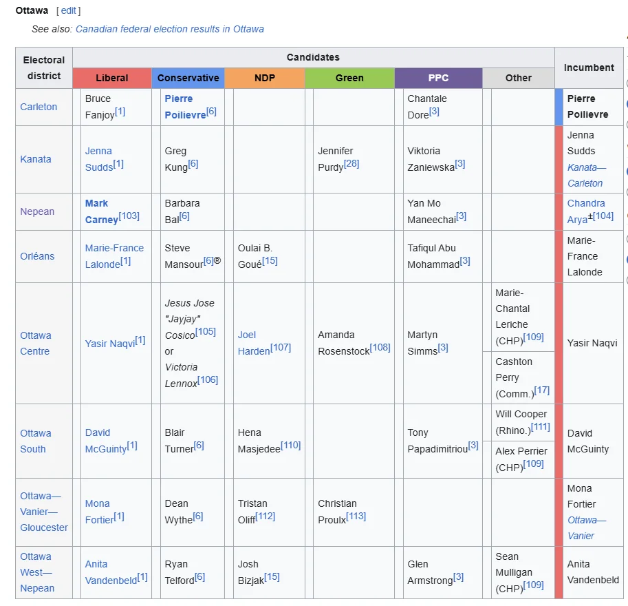Open reference 28 after Jennifer Purdy
628x606 pixels.
tap(351, 164)
